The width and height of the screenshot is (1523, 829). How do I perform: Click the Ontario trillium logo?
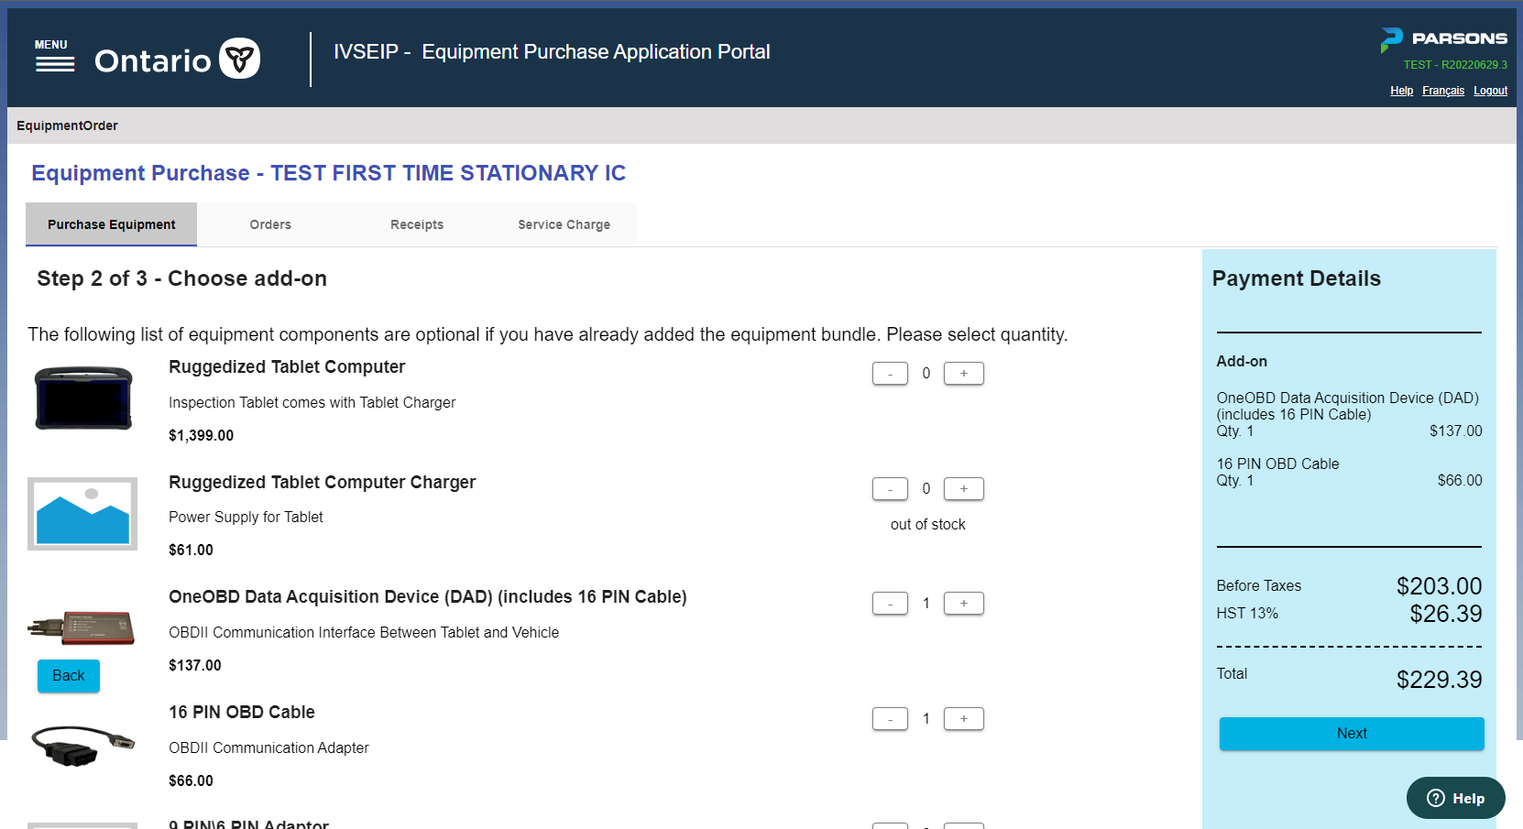click(x=240, y=59)
